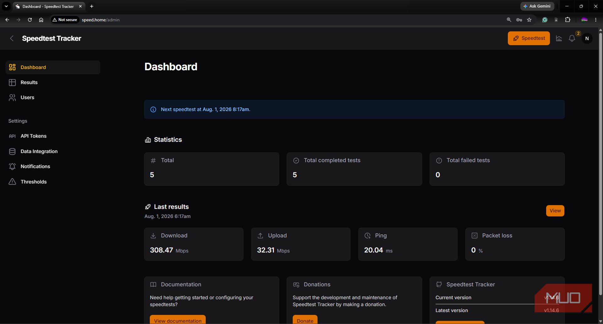
Task: Click the Latest version label
Action: click(x=452, y=311)
